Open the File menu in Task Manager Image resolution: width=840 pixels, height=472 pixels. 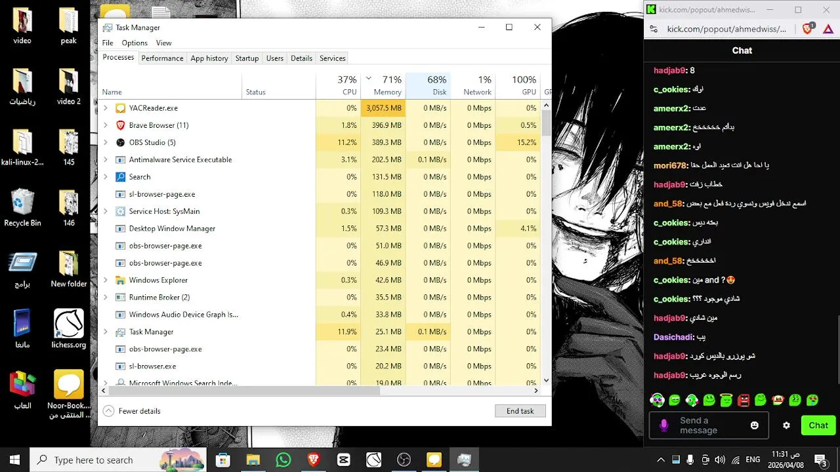tap(108, 43)
